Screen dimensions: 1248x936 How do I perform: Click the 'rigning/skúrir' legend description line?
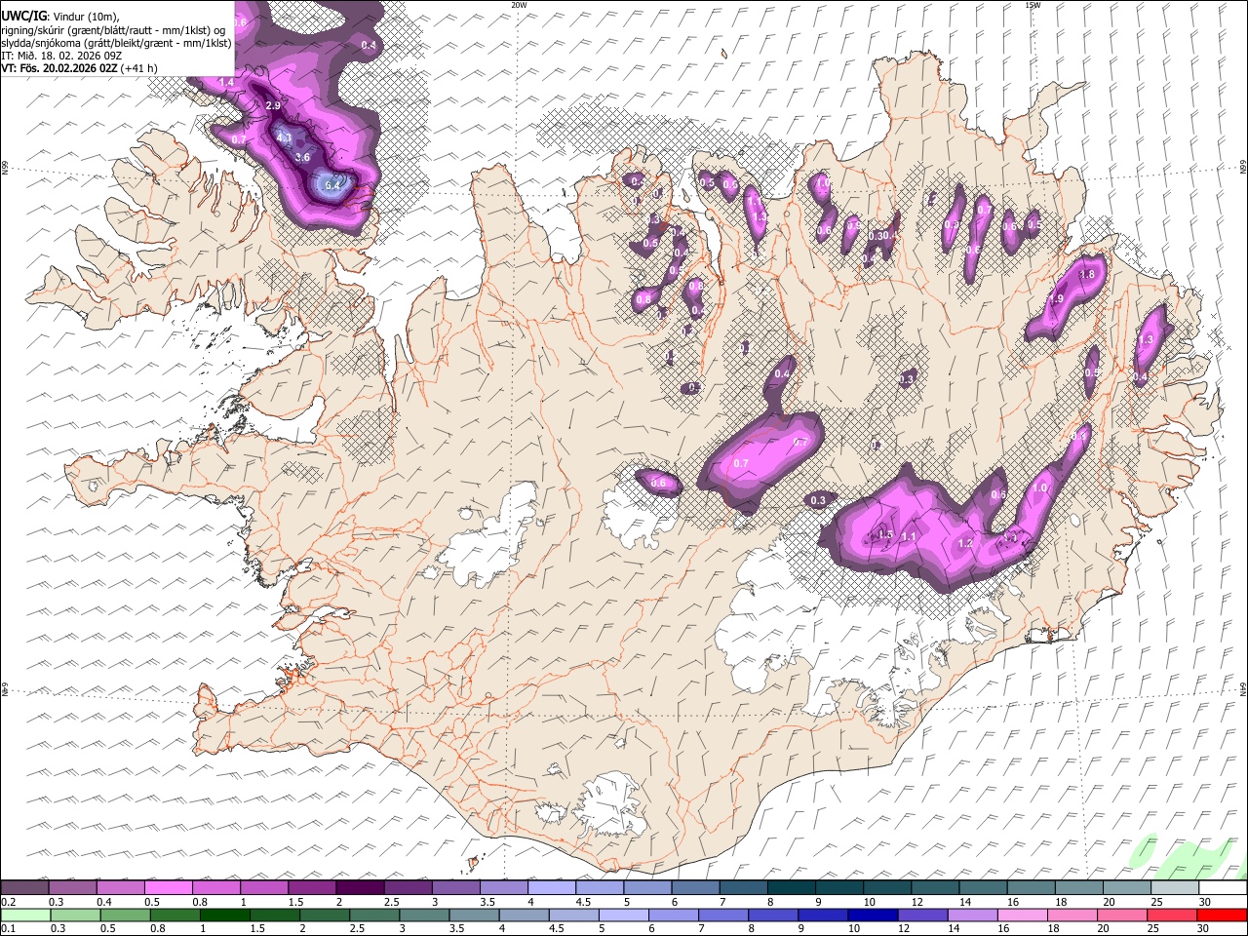coord(114,30)
